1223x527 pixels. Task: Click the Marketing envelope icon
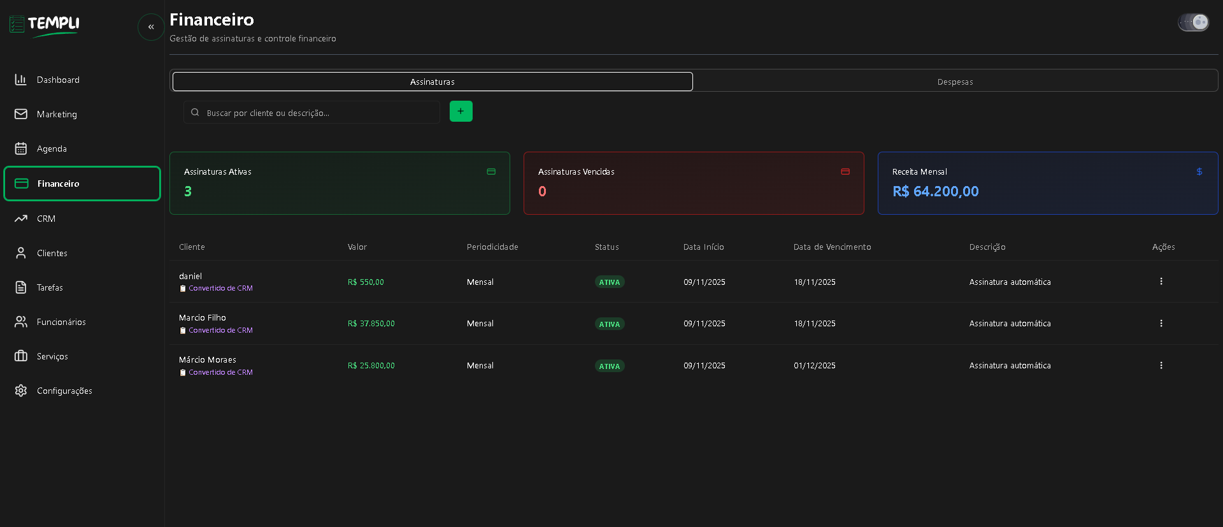pyautogui.click(x=21, y=114)
